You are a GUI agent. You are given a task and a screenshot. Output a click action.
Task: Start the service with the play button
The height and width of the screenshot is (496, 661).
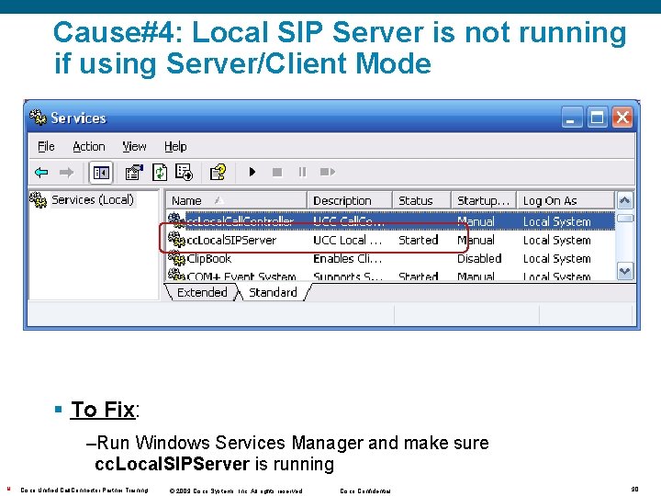252,172
